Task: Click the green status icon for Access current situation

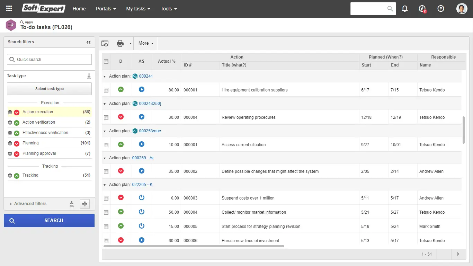Action: pos(121,144)
